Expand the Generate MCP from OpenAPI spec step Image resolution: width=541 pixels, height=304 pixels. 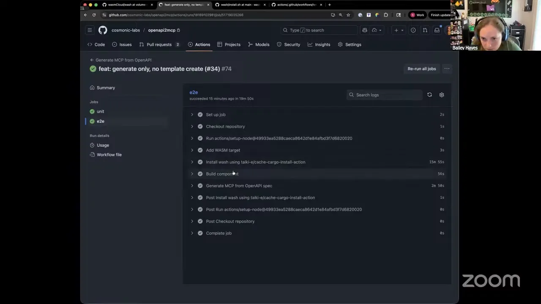[317, 185]
